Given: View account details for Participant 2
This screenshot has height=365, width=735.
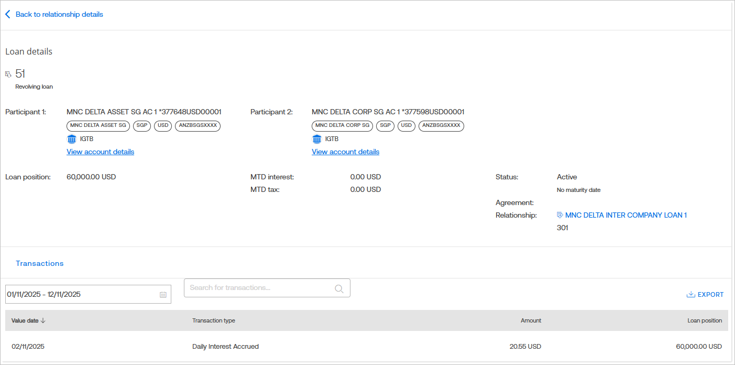Looking at the screenshot, I should click(x=345, y=152).
